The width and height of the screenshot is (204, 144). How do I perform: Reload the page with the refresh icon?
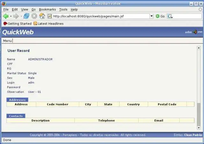coord(26,16)
